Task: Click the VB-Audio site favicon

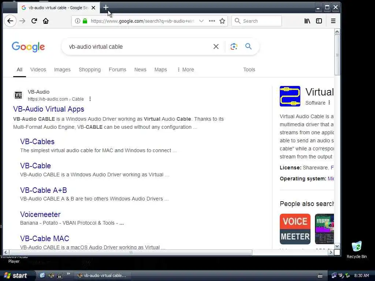Action: [x=18, y=95]
